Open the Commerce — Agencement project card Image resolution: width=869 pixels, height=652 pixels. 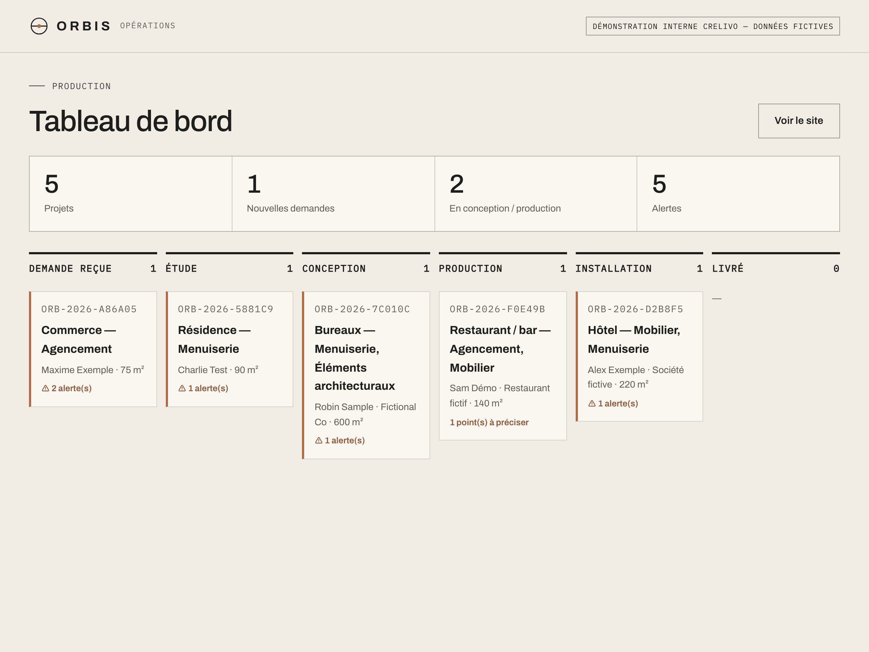click(x=93, y=349)
